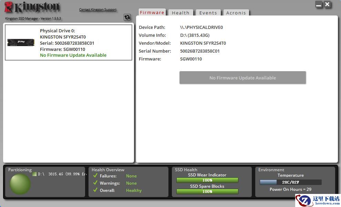Click the SSD Spare Blocks progress bar
Image resolution: width=341 pixels, height=207 pixels.
[207, 192]
